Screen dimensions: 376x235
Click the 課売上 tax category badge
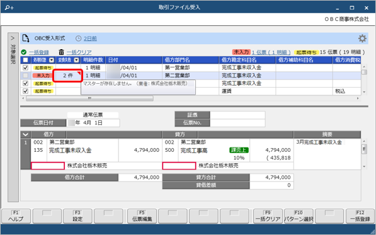click(x=239, y=150)
